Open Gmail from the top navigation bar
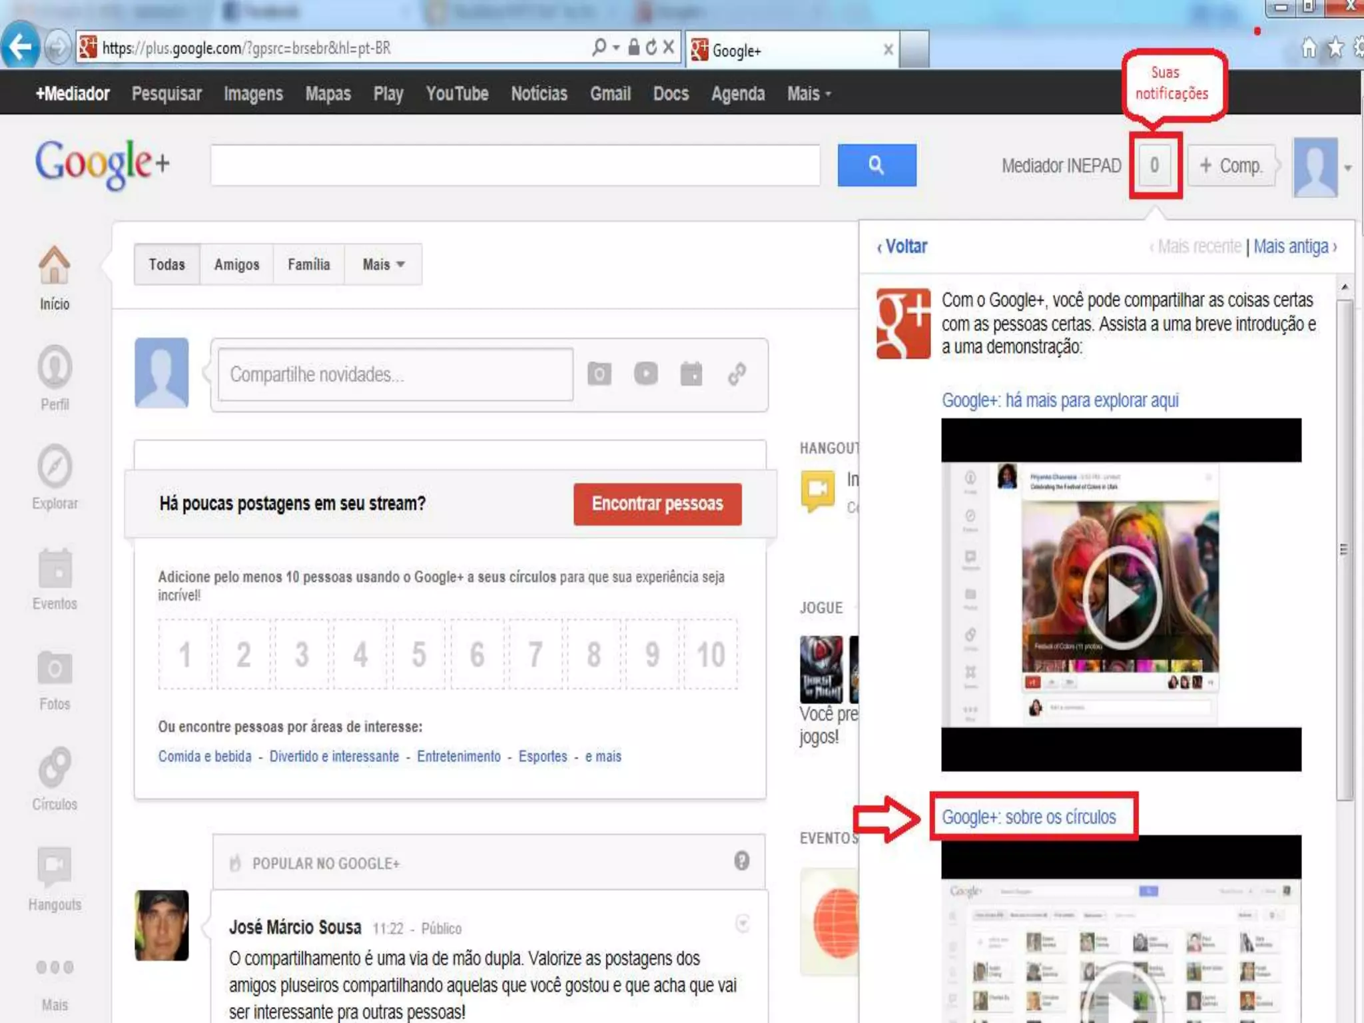Image resolution: width=1364 pixels, height=1023 pixels. click(x=610, y=94)
